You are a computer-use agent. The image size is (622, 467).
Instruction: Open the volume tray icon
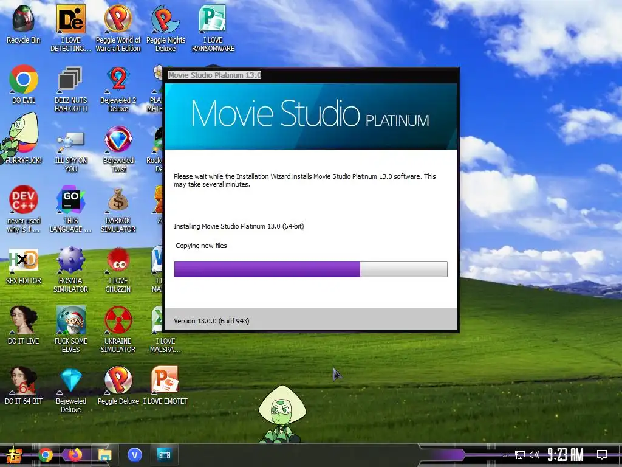[x=535, y=455]
